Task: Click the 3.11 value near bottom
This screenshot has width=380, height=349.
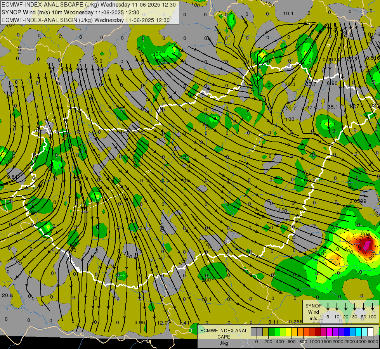Action: 273,322
